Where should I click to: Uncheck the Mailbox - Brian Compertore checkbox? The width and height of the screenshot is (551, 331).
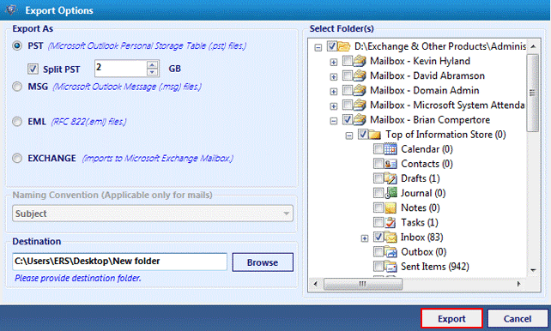[348, 120]
